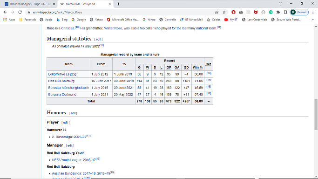Open the Grammarly extension icon

[271, 12]
